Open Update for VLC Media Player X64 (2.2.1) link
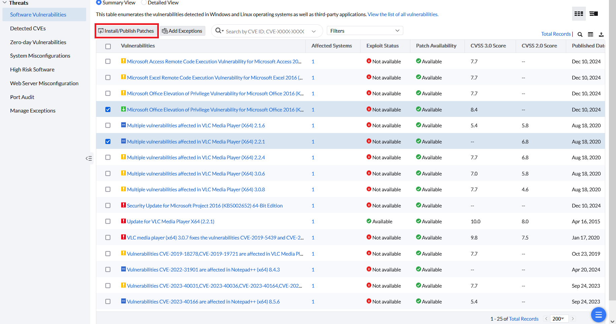 coord(171,222)
